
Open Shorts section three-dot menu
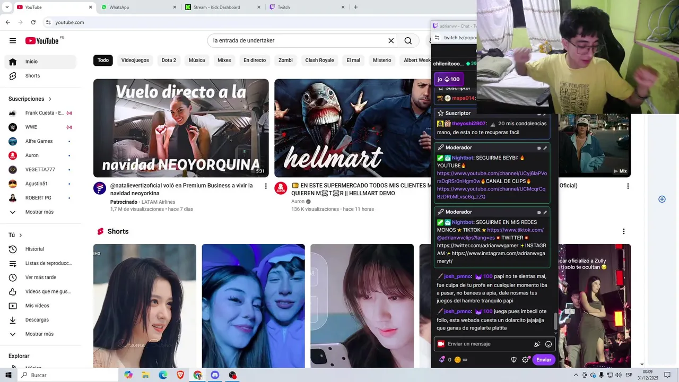click(624, 231)
